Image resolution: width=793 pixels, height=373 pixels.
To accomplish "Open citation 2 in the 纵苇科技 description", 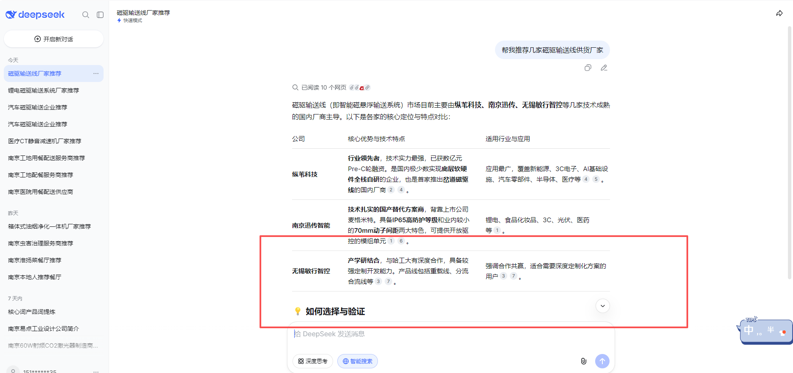I will (x=391, y=190).
